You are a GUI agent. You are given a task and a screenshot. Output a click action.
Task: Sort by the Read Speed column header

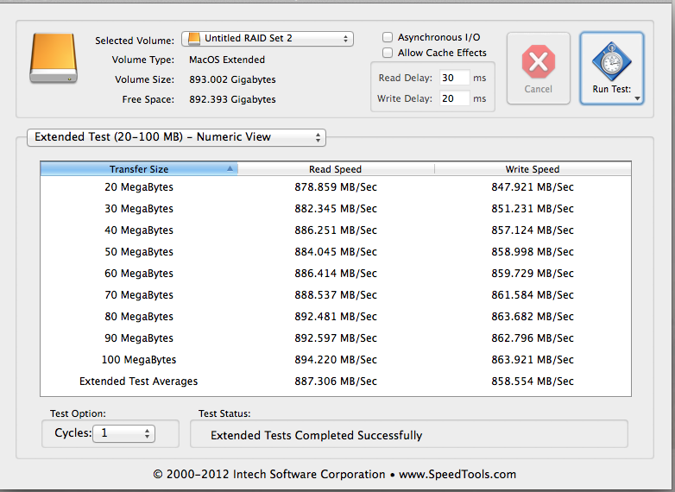(x=335, y=169)
